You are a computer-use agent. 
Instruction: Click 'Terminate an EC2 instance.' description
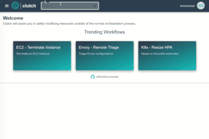tap(33, 54)
